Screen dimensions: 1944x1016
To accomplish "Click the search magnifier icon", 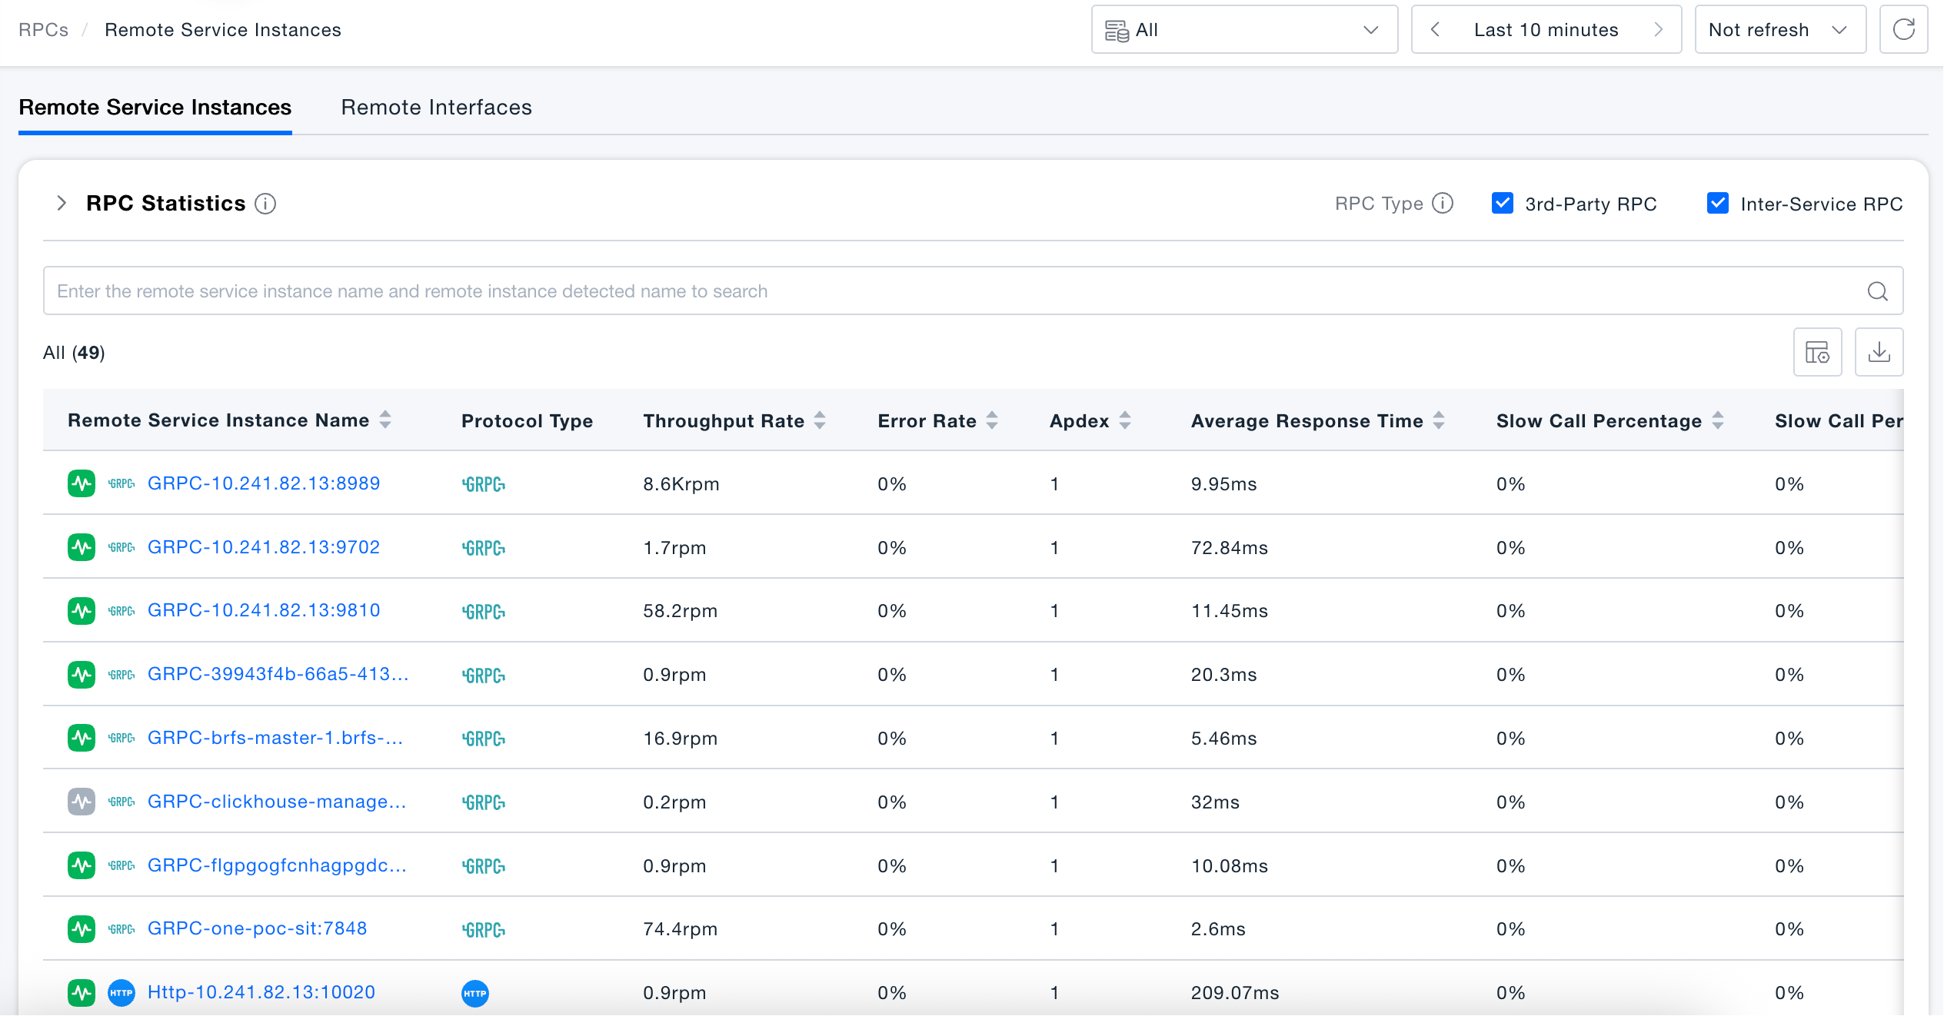I will [x=1877, y=291].
